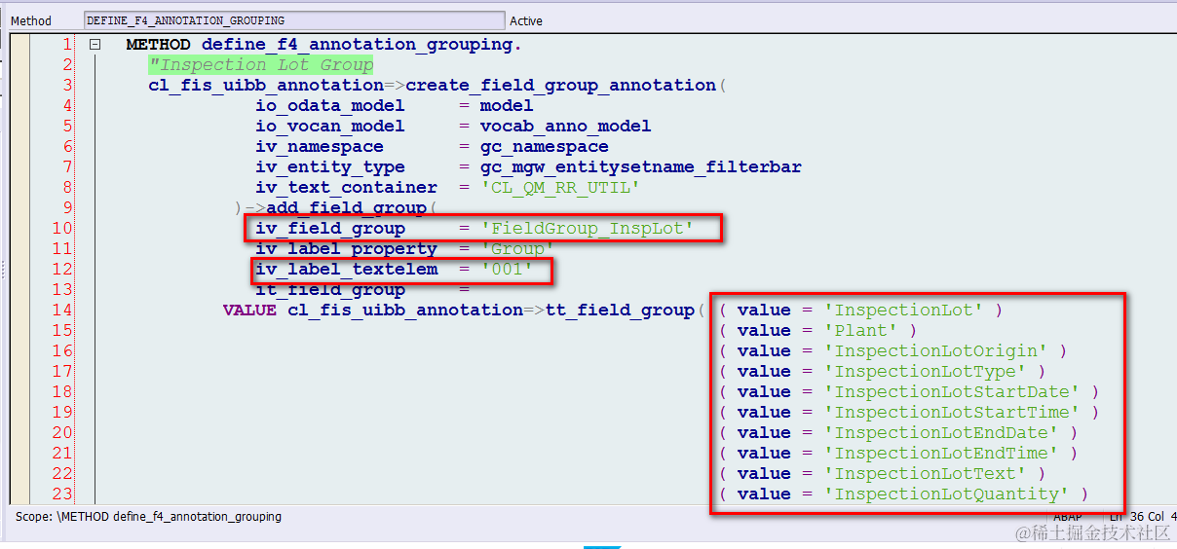Click the 'Active' status text

[x=526, y=20]
